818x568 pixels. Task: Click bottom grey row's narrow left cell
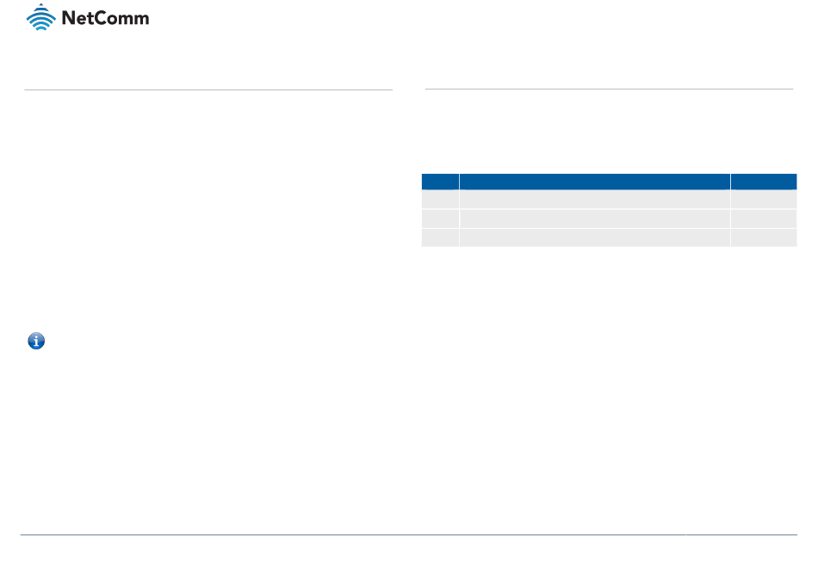[x=440, y=238]
